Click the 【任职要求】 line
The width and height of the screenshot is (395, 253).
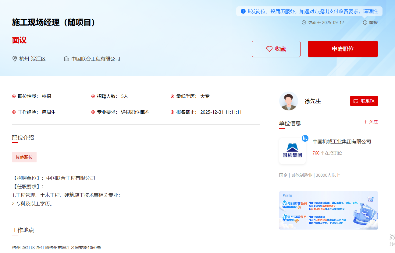[28, 187]
